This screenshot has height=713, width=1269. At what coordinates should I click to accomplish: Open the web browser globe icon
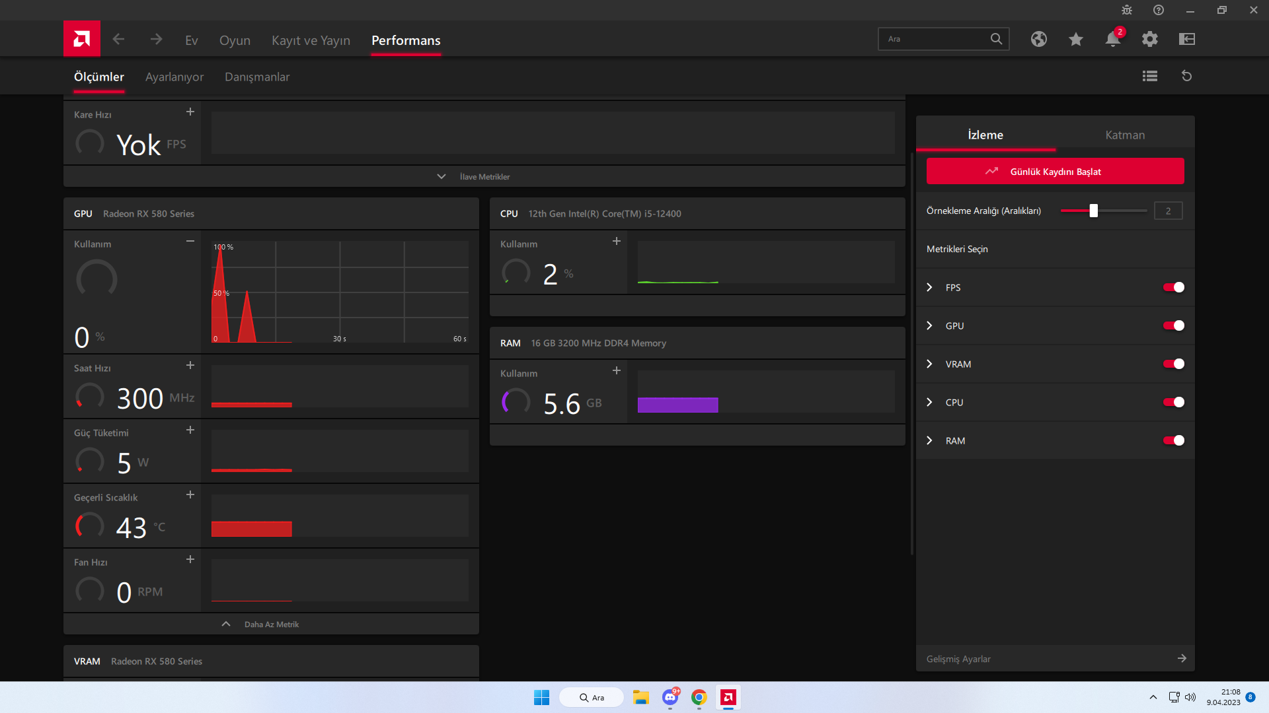(1039, 40)
